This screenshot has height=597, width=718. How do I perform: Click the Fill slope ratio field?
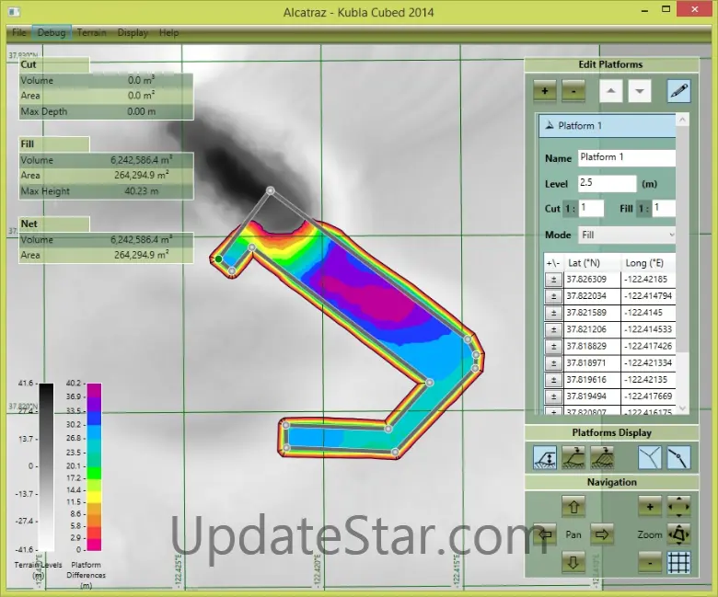664,208
